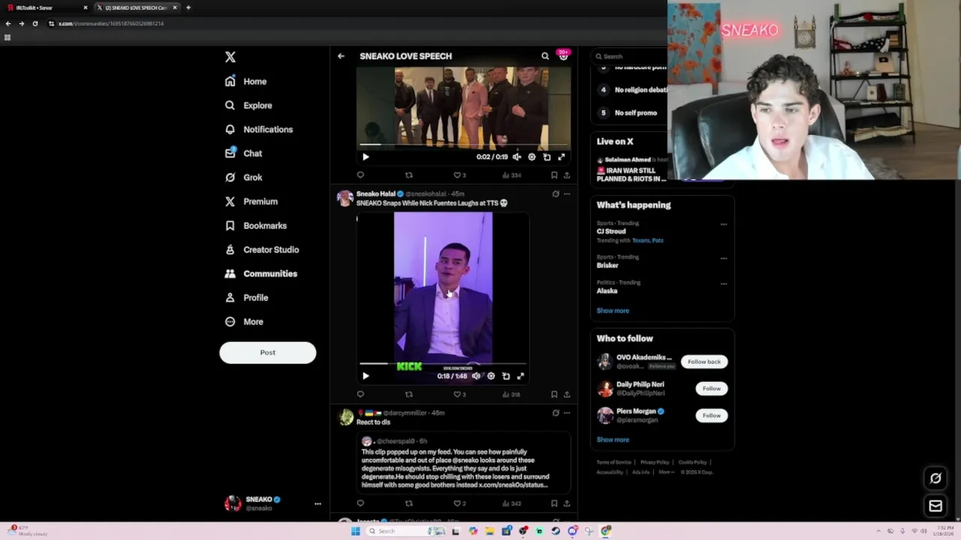The height and width of the screenshot is (540, 961).
Task: Click the right-column Search field
Action: click(629, 56)
